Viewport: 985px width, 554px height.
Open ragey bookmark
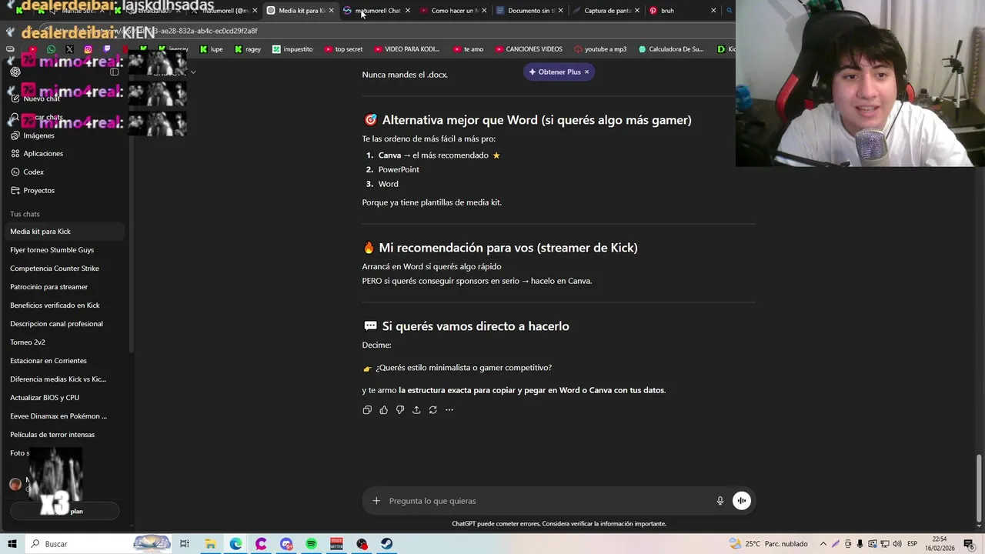[x=248, y=49]
